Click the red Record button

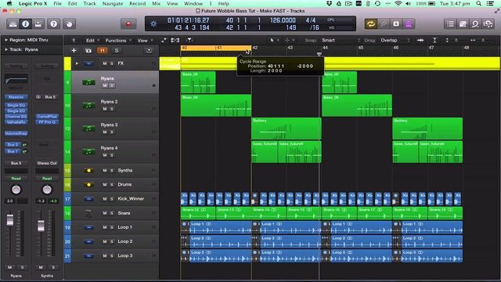[128, 24]
